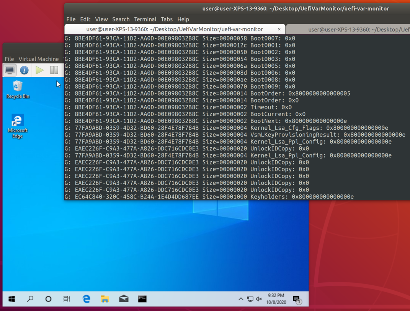Select the first uefi-var-monitor terminal tab
The image size is (410, 311).
pyautogui.click(x=175, y=29)
